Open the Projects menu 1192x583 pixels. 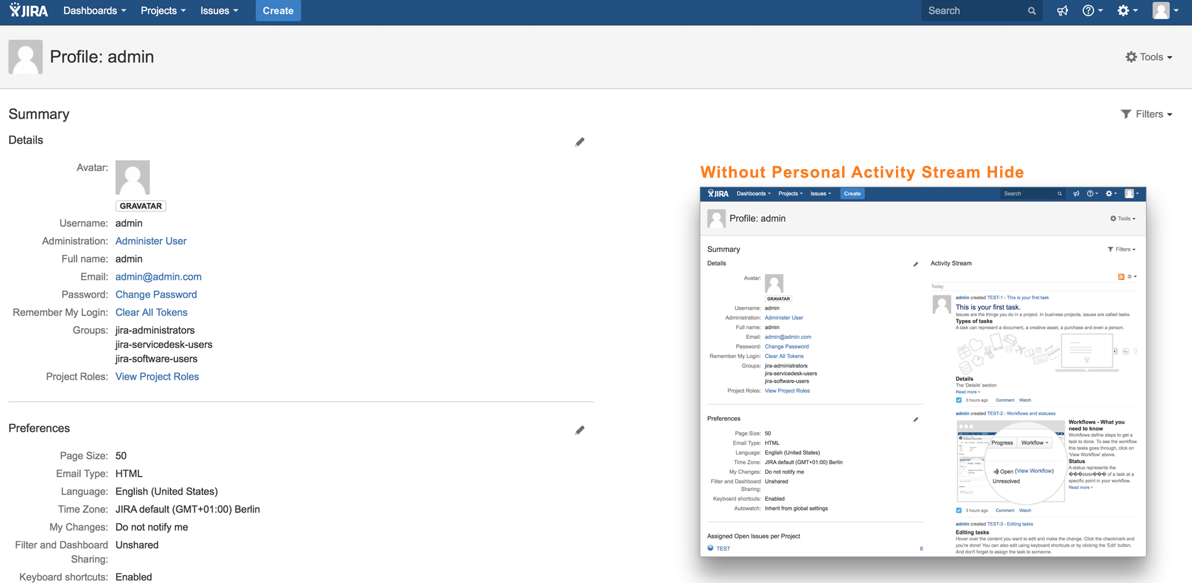[163, 10]
